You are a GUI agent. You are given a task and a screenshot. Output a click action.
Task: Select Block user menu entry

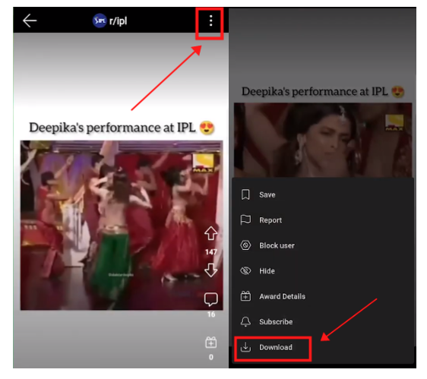coord(323,245)
